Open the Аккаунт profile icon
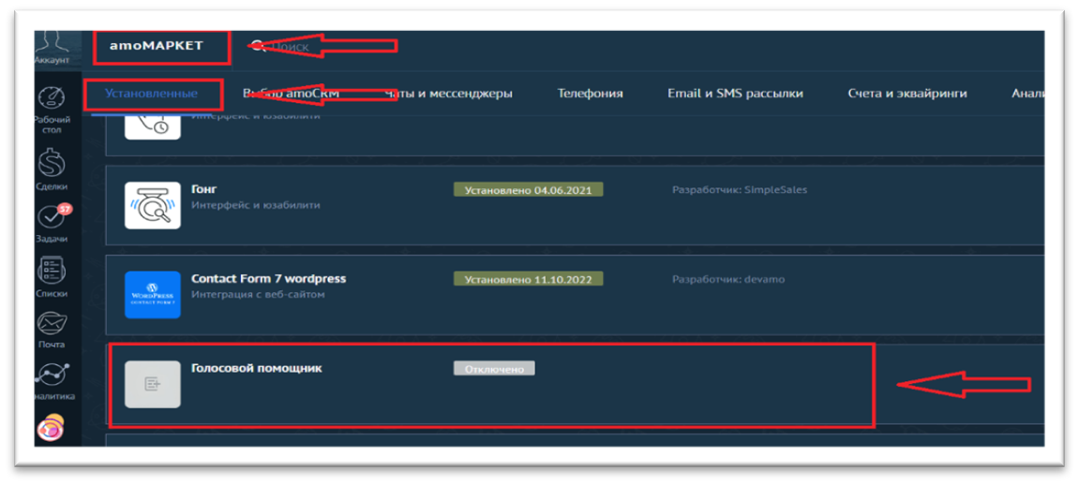 point(53,45)
